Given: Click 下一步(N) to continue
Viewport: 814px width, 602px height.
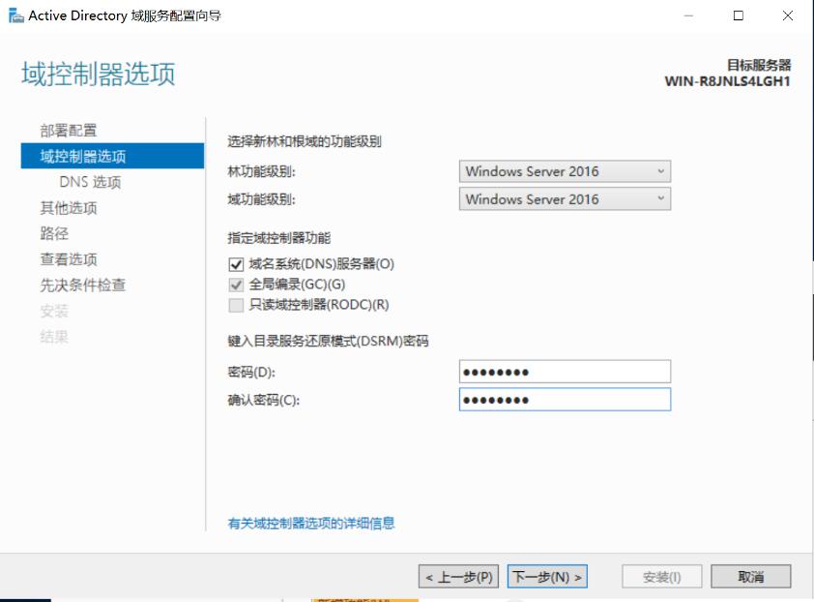Looking at the screenshot, I should [546, 575].
